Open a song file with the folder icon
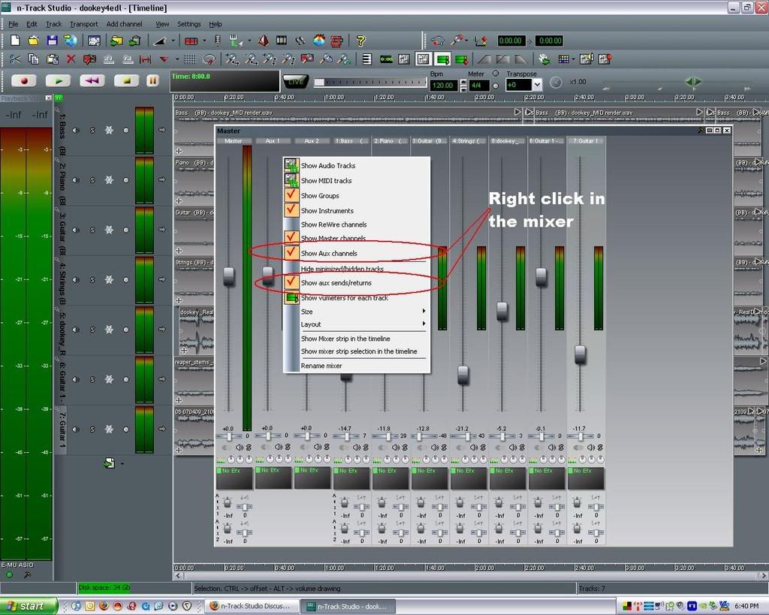769x615 pixels. click(x=33, y=41)
